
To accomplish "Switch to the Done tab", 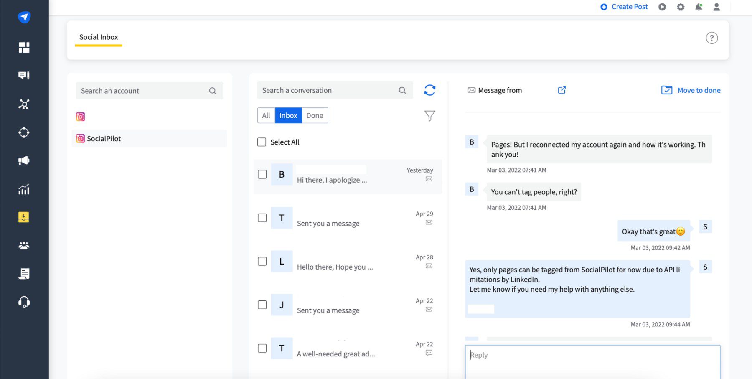I will [x=315, y=115].
